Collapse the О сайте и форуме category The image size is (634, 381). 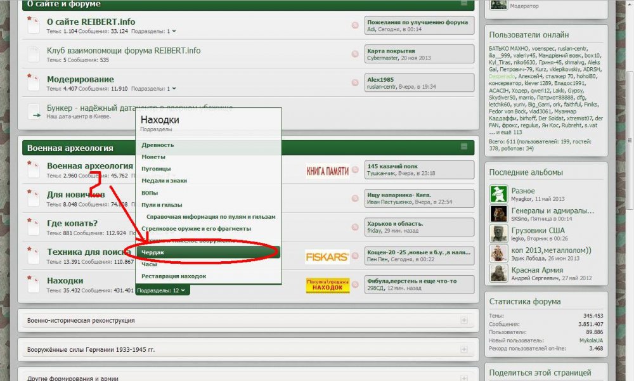pyautogui.click(x=464, y=4)
